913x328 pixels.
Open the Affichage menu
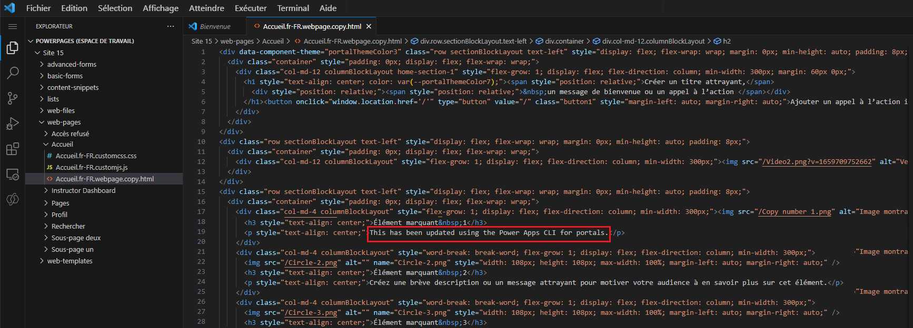click(x=161, y=8)
